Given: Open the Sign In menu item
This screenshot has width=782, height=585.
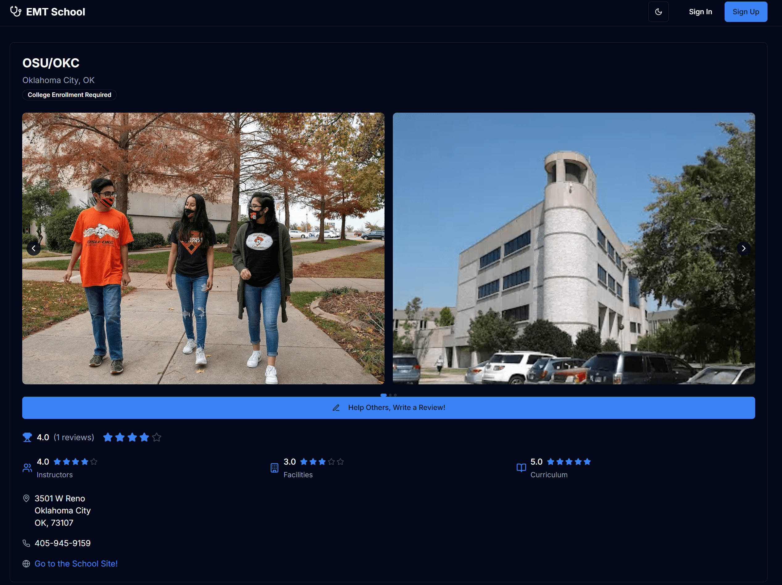Looking at the screenshot, I should (x=700, y=11).
